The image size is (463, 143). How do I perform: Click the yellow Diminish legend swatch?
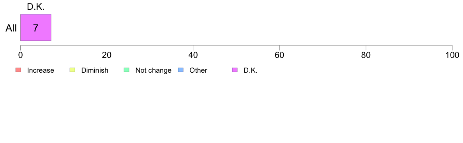pyautogui.click(x=72, y=70)
